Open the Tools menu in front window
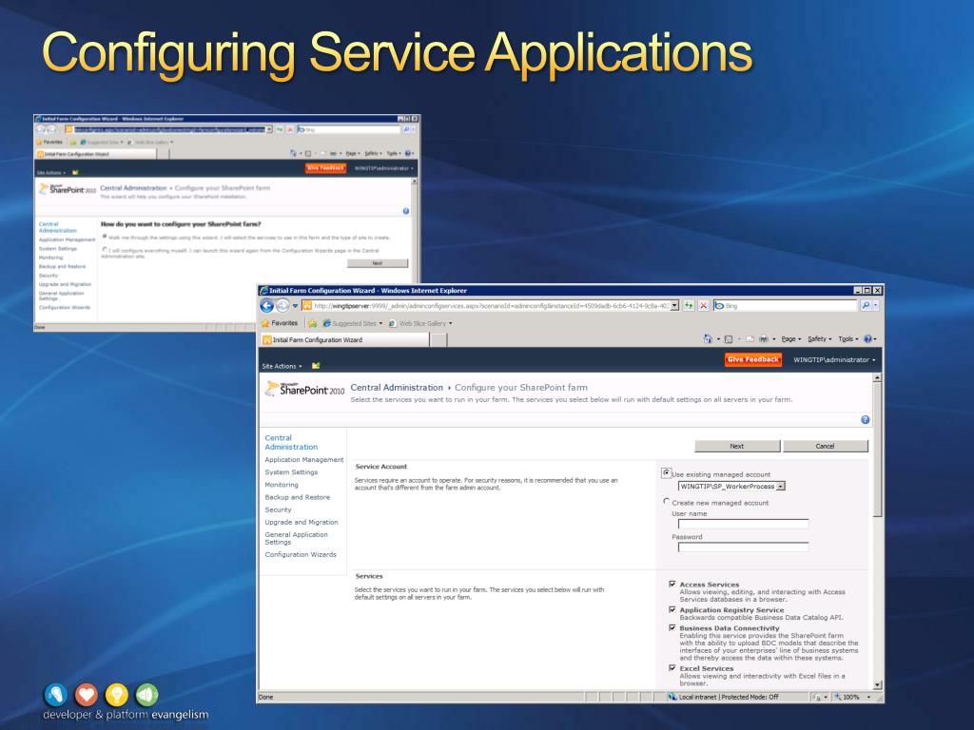 pyautogui.click(x=847, y=339)
